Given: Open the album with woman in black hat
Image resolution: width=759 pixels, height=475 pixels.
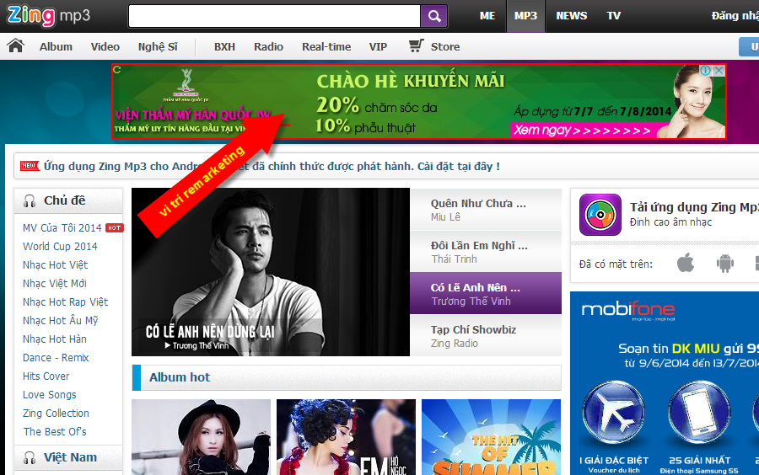Looking at the screenshot, I should [x=201, y=437].
